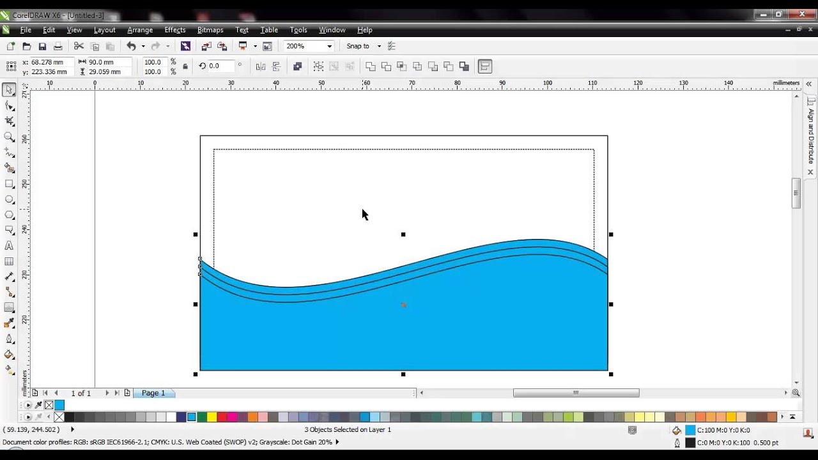
Task: Select the Table tool
Action: click(x=9, y=261)
